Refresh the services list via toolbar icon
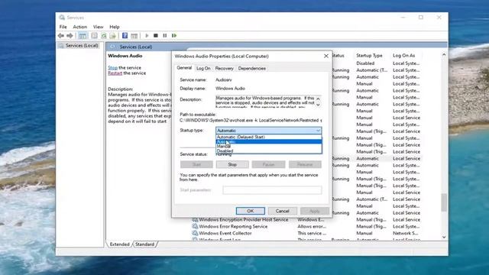The image size is (489, 275). 104,36
